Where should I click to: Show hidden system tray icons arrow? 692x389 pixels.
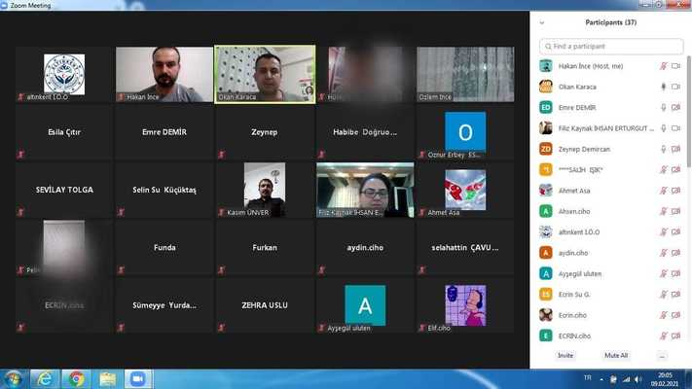click(601, 379)
